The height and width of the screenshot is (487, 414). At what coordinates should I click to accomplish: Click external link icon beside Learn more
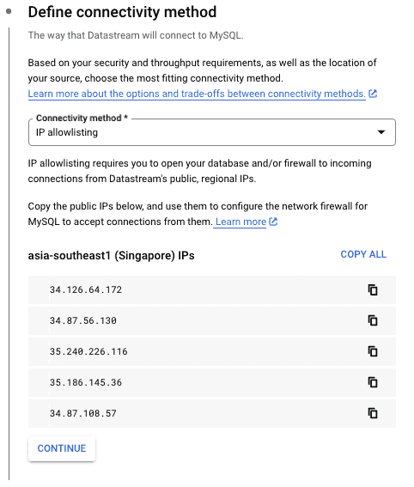[273, 222]
